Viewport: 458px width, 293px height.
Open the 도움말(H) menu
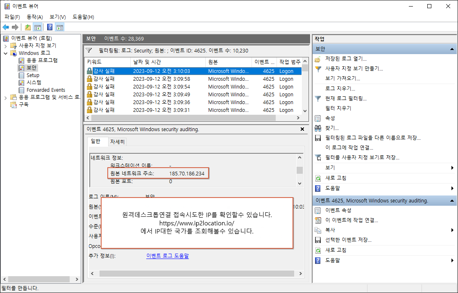click(x=83, y=17)
